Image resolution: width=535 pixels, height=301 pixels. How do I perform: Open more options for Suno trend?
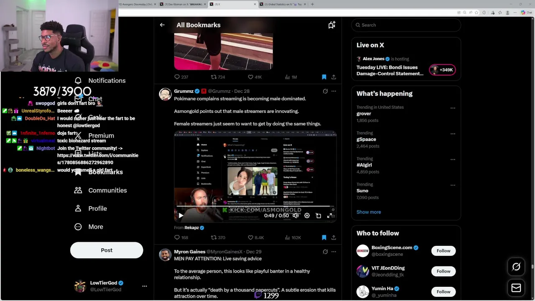point(453,185)
